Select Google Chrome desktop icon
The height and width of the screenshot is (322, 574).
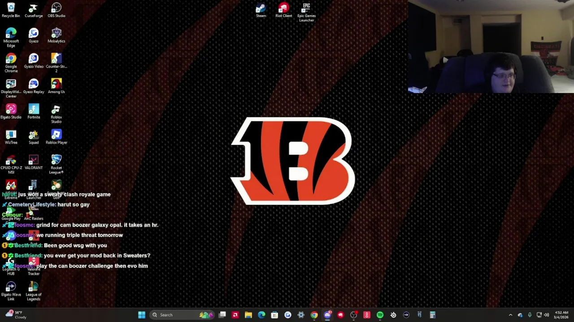pyautogui.click(x=11, y=63)
